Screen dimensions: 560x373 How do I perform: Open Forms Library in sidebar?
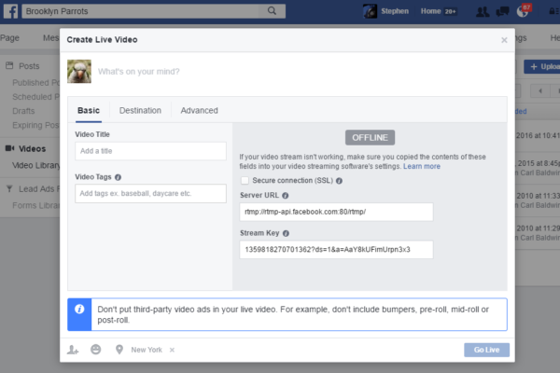[x=35, y=205]
